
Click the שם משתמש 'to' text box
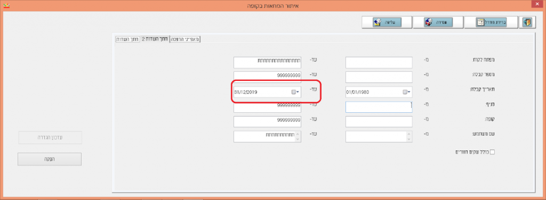[268, 137]
